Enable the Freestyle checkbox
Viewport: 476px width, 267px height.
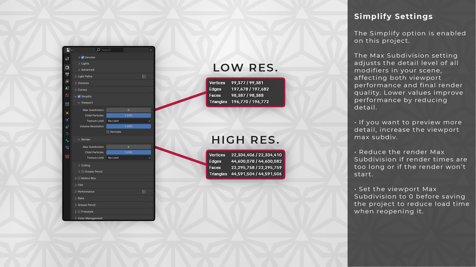click(x=79, y=212)
